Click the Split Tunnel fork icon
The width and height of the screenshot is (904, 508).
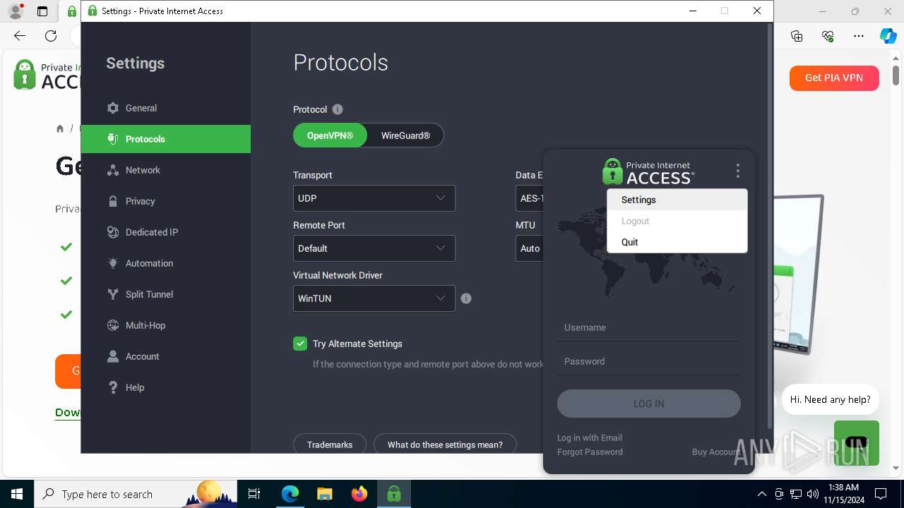click(113, 294)
